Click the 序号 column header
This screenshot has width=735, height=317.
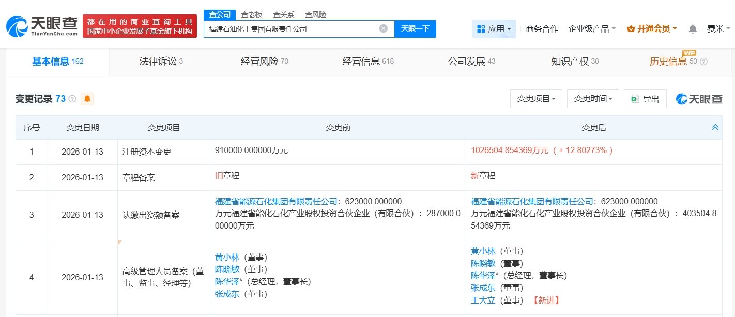coord(32,128)
